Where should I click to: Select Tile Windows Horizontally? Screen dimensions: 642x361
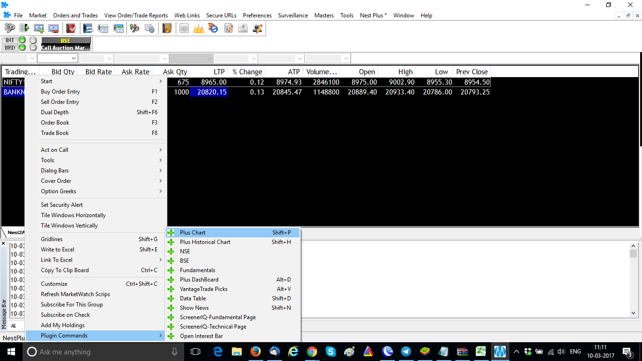tap(96, 215)
